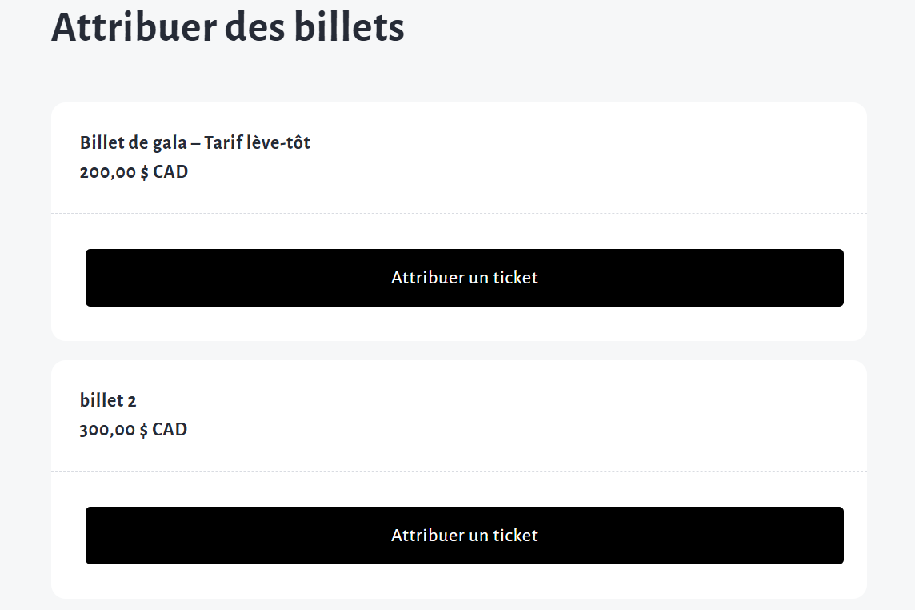Click "CAD" in the 300,00 $ price
Image resolution: width=915 pixels, height=610 pixels.
(170, 430)
